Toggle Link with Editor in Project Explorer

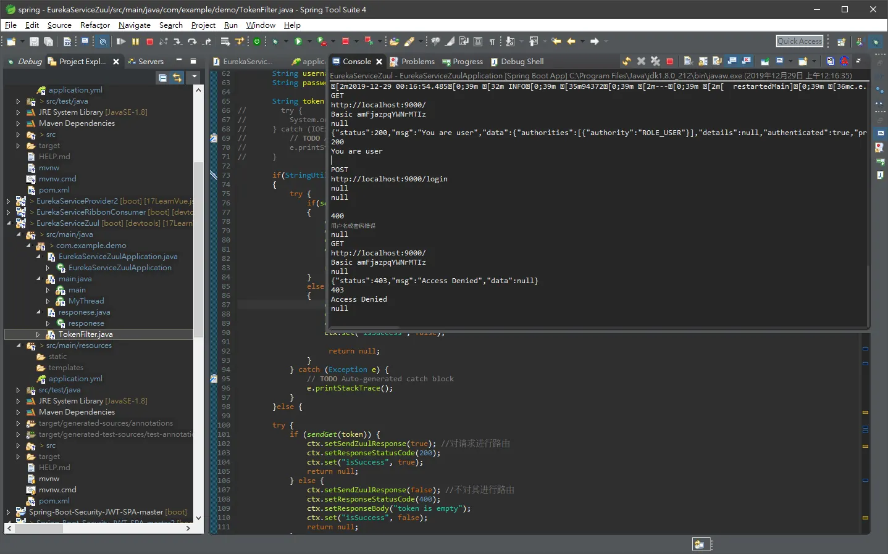(x=177, y=78)
